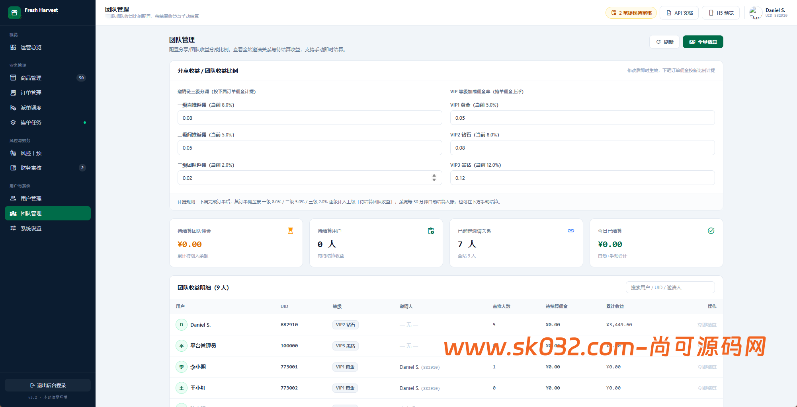Click hourglass icon on 待结算团队佣金 card
The width and height of the screenshot is (797, 407).
tap(291, 231)
